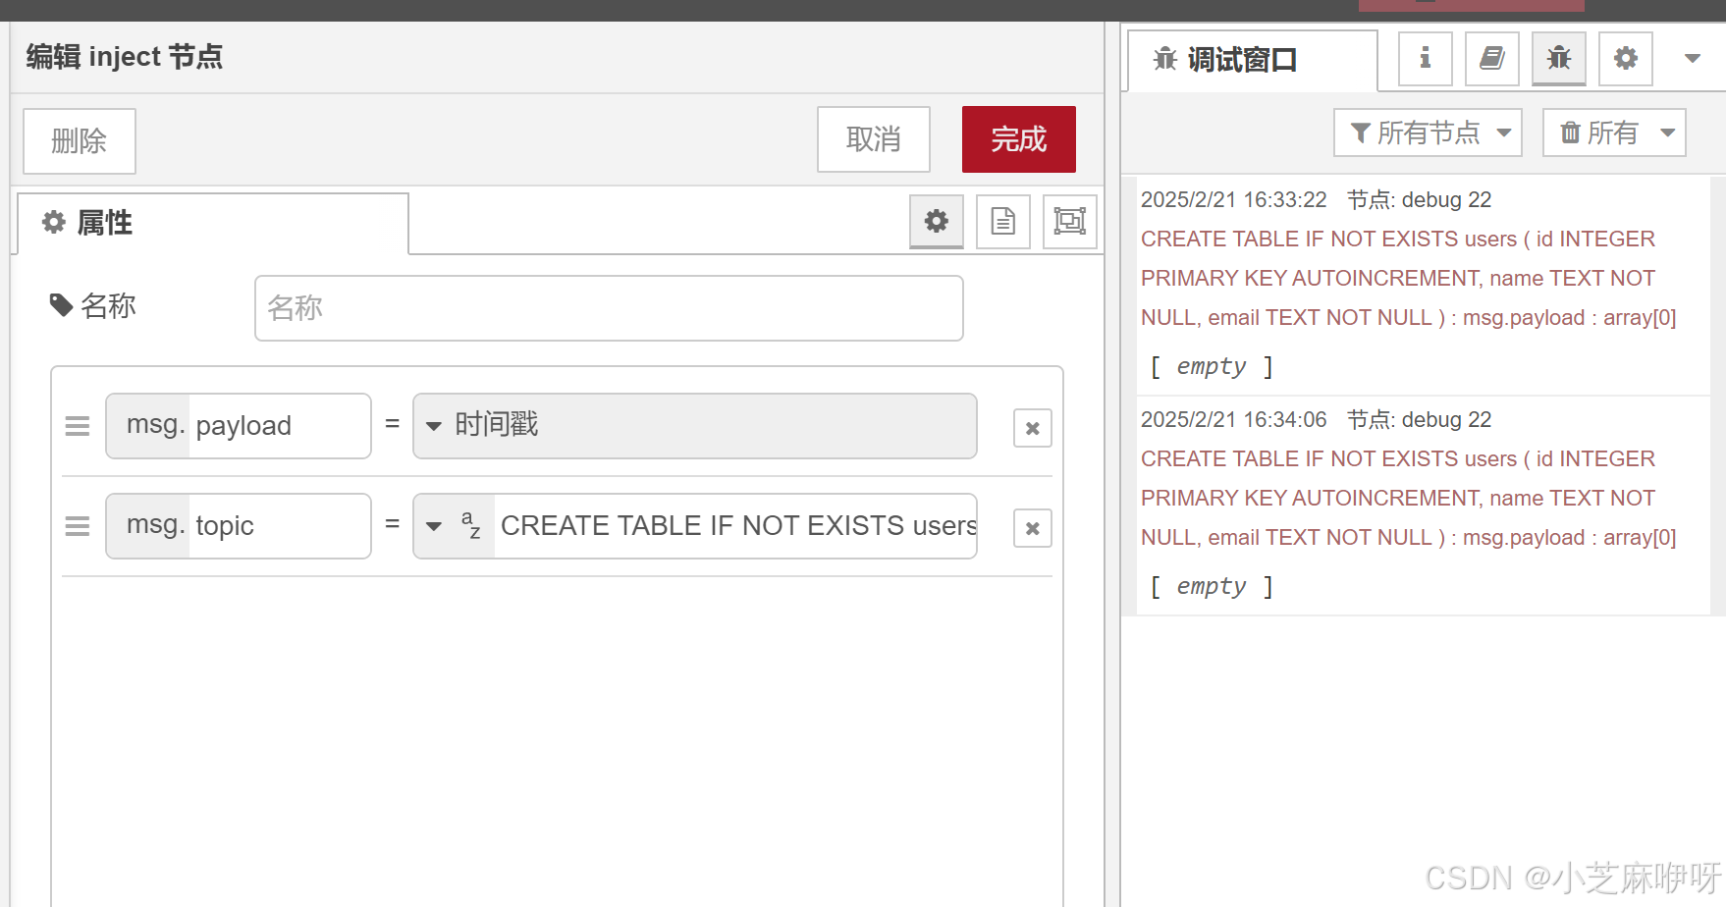Remove the msg.payload property row
1726x907 pixels.
1032,427
